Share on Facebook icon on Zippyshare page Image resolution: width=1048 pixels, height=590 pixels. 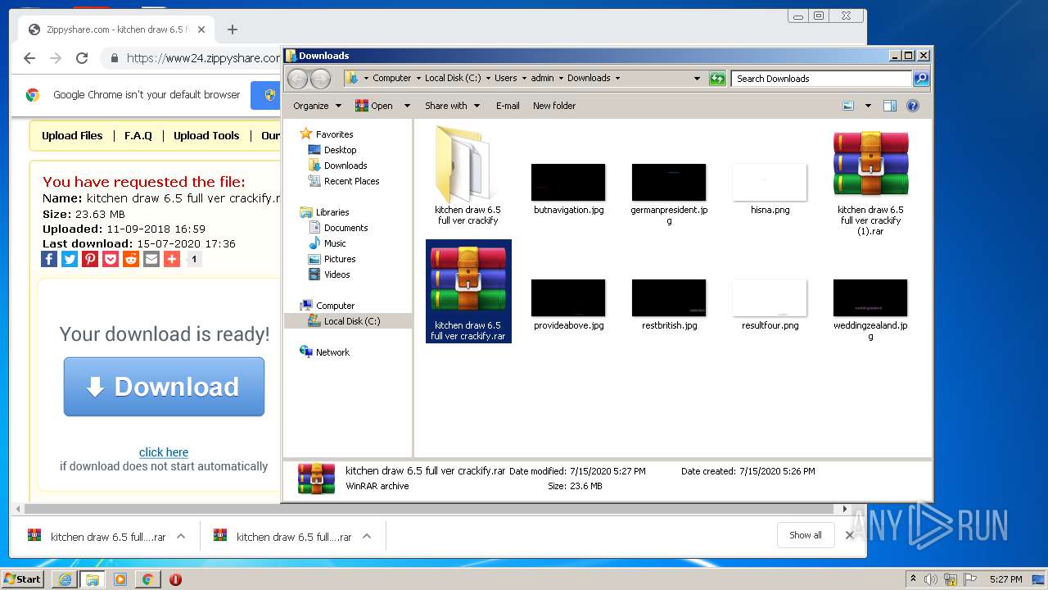coord(49,259)
